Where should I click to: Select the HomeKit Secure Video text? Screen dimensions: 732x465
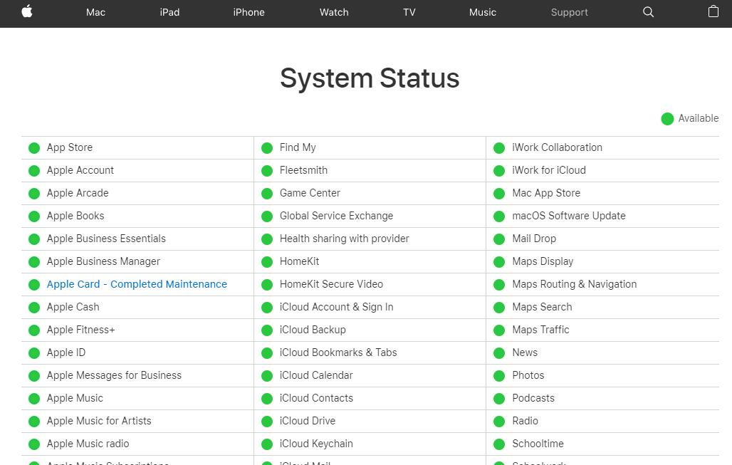(331, 284)
